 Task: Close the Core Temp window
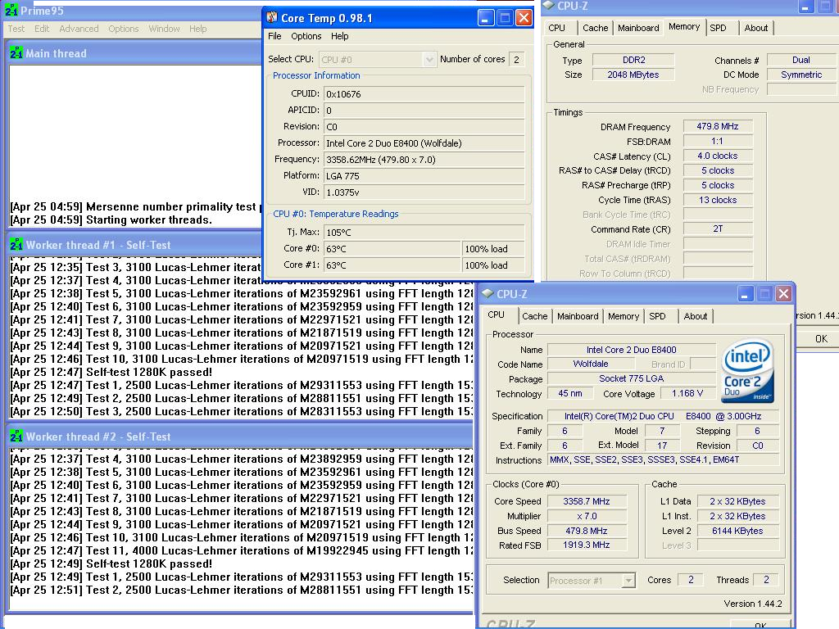click(x=524, y=18)
